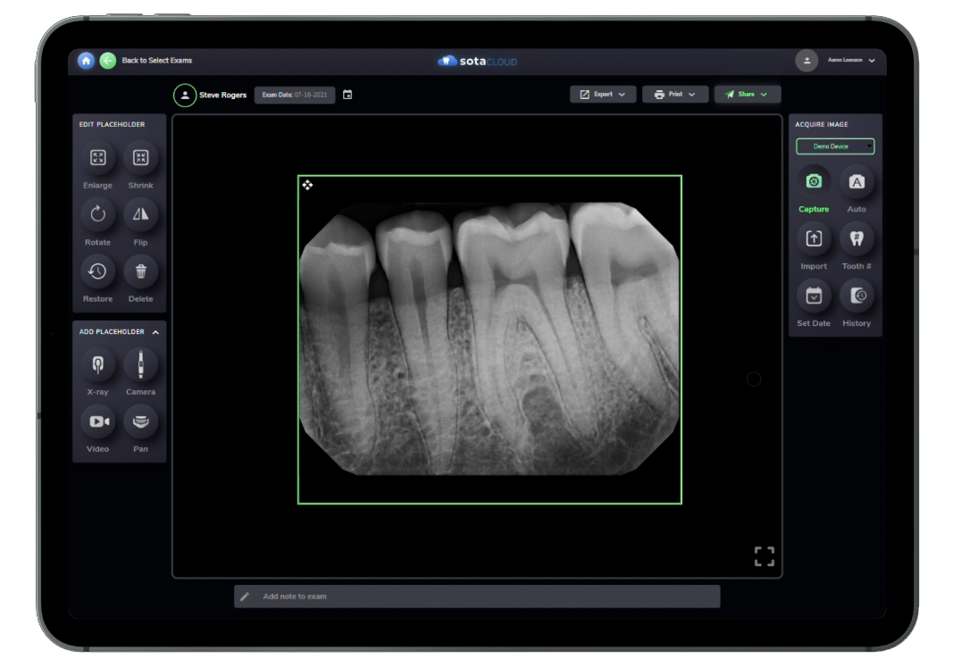Image resolution: width=953 pixels, height=667 pixels.
Task: Open the Share dropdown menu
Action: (x=747, y=94)
